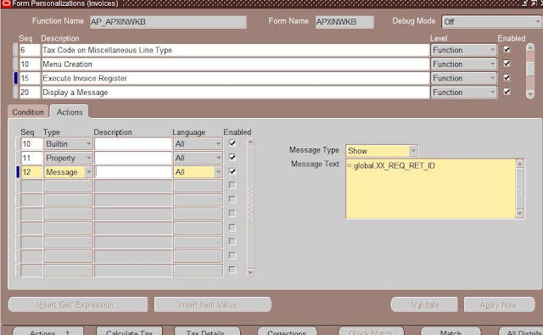543x335 pixels.
Task: Click the Function Name field
Action: [168, 22]
